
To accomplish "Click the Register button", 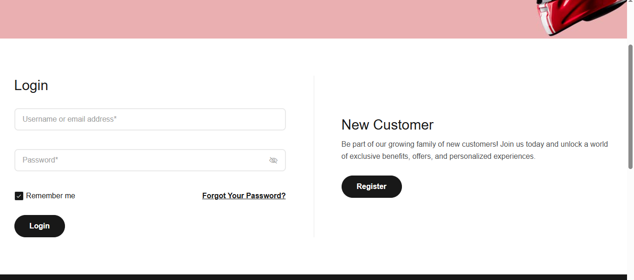I will point(371,187).
